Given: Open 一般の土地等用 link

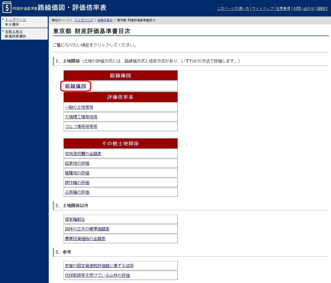Looking at the screenshot, I should (79, 107).
